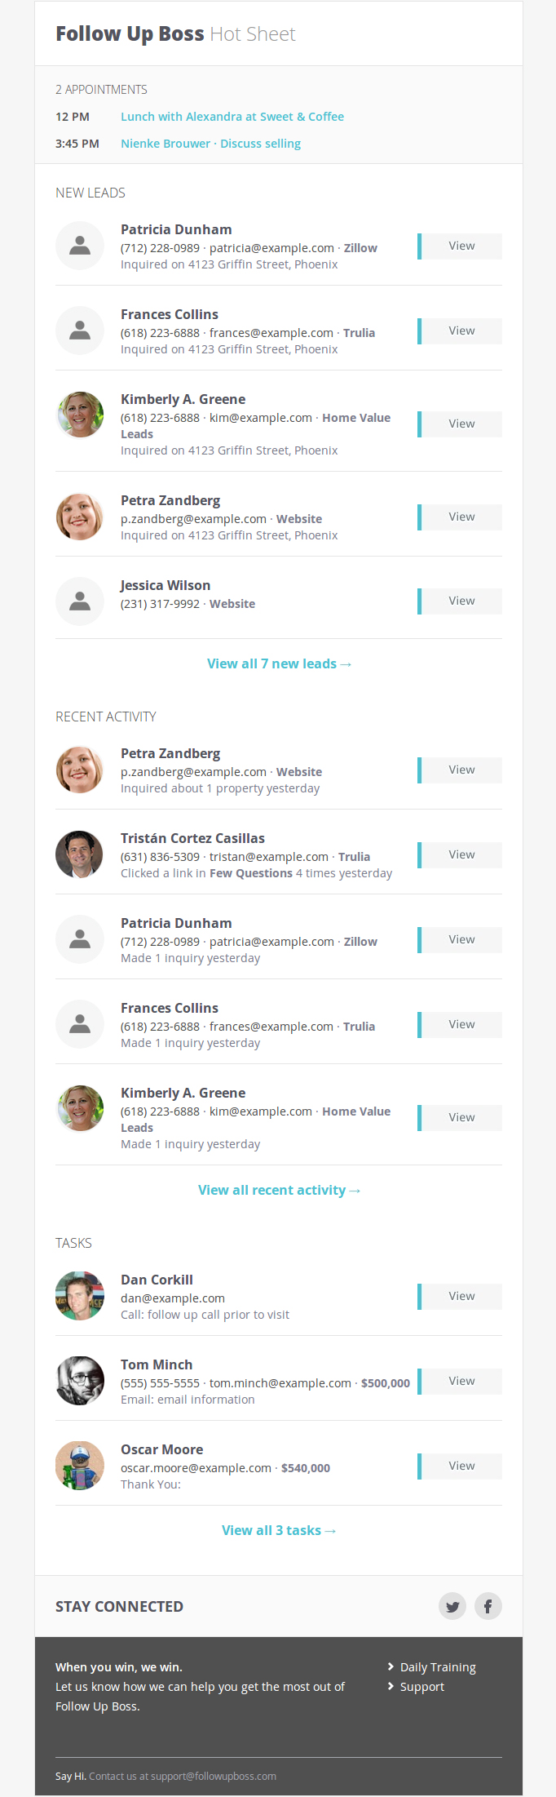This screenshot has width=556, height=1797.
Task: Open the Support footer link
Action: (422, 1687)
